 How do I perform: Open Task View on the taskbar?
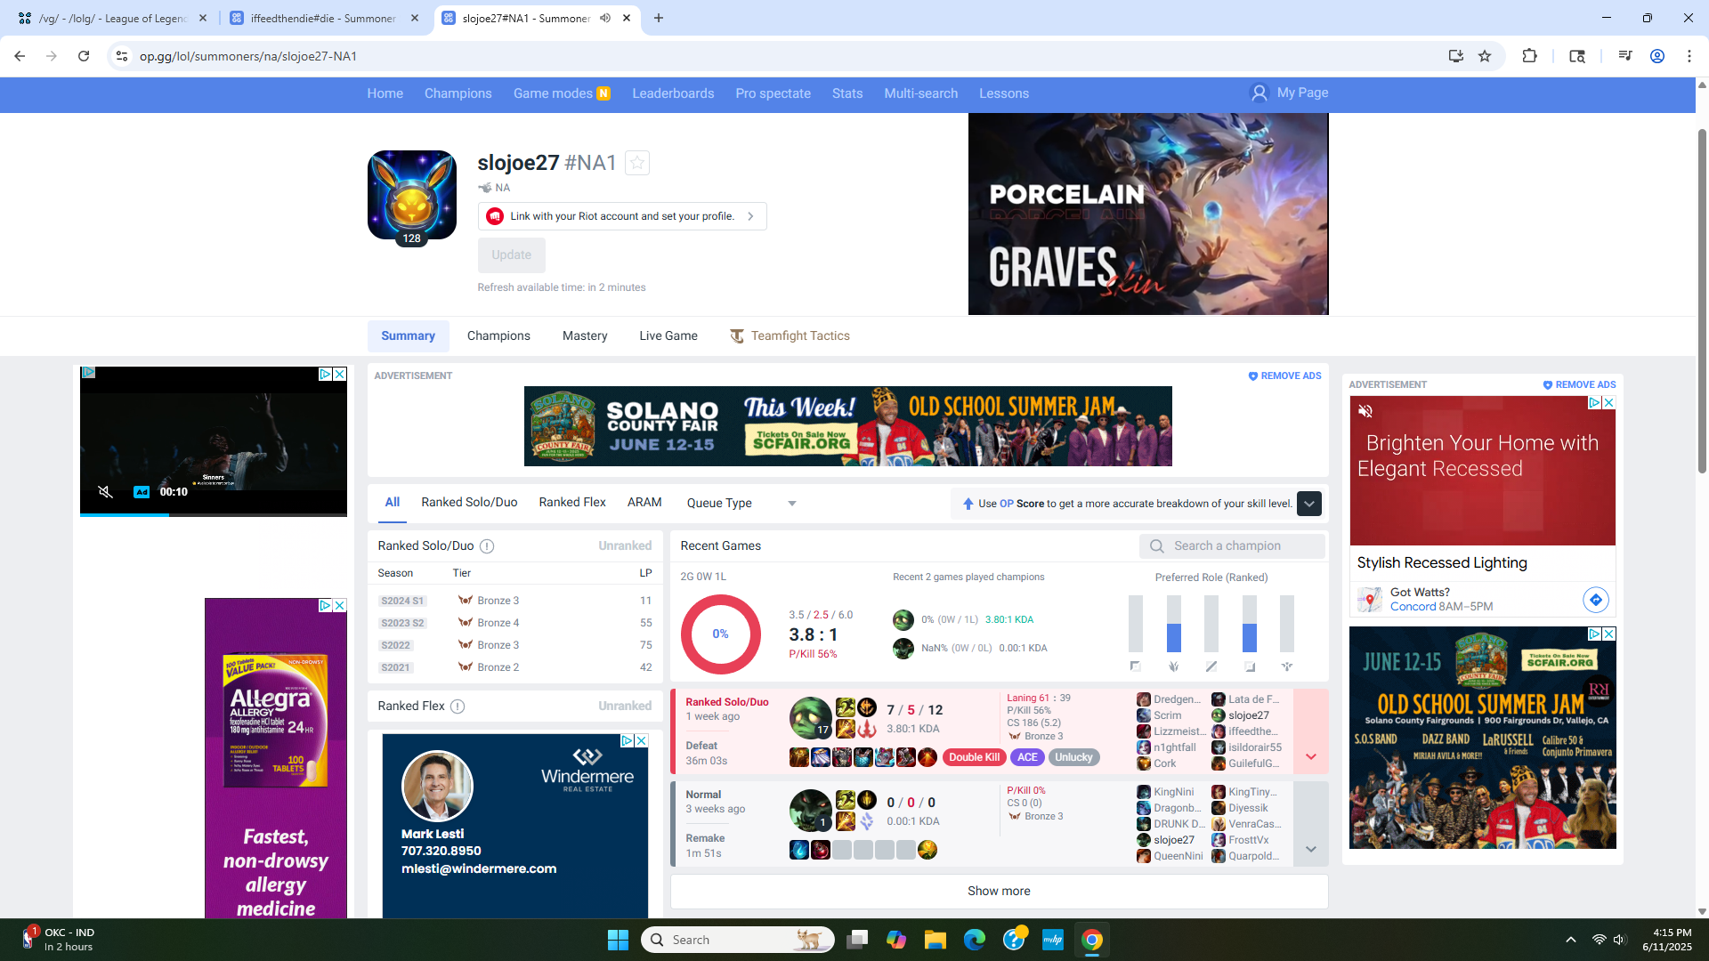point(857,940)
